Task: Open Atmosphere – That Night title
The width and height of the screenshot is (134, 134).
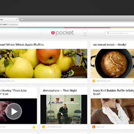Action: (x=60, y=91)
